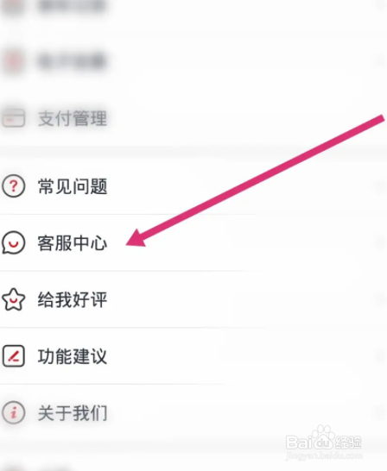Open the 支付管理 settings row
The image size is (387, 471).
tap(193, 118)
